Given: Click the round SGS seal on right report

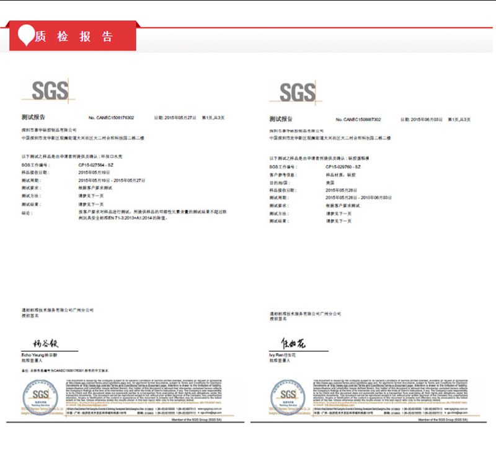Looking at the screenshot, I should click(x=288, y=397).
